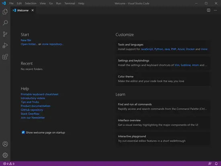Image resolution: width=221 pixels, height=166 pixels.
Task: Open Printable keyboard cheatsheet link
Action: (39, 94)
